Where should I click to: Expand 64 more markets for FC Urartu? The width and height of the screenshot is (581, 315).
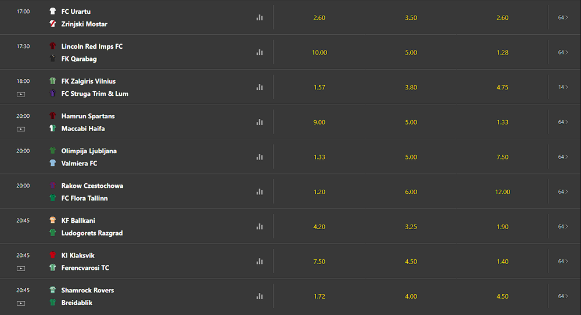point(562,18)
